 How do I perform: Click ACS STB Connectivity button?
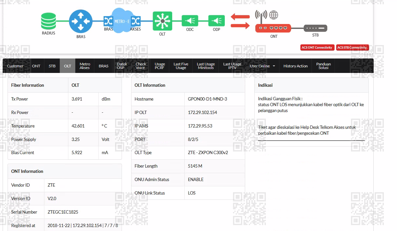pos(353,48)
